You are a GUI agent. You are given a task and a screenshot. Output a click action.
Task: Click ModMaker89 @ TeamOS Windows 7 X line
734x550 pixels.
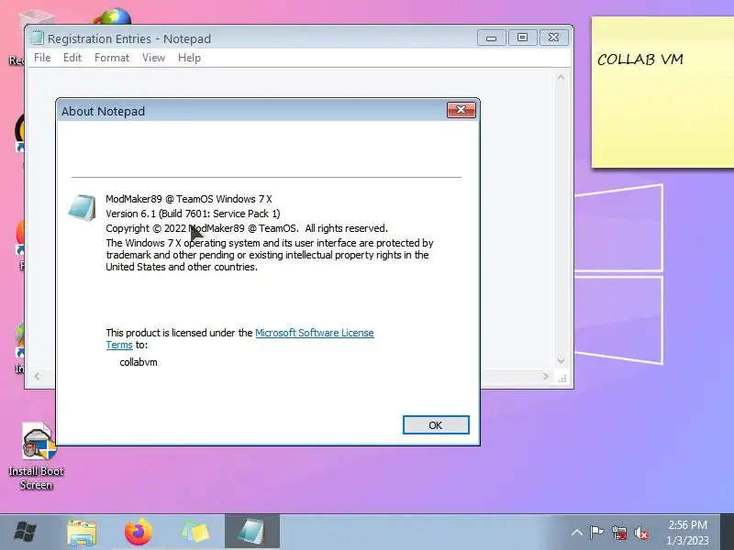189,199
